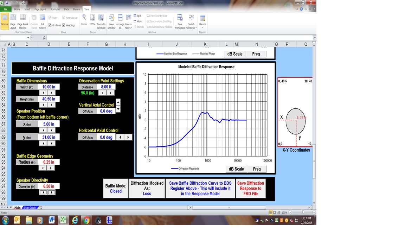
Task: Increase baffle Height with right arrow
Action: pos(51,105)
